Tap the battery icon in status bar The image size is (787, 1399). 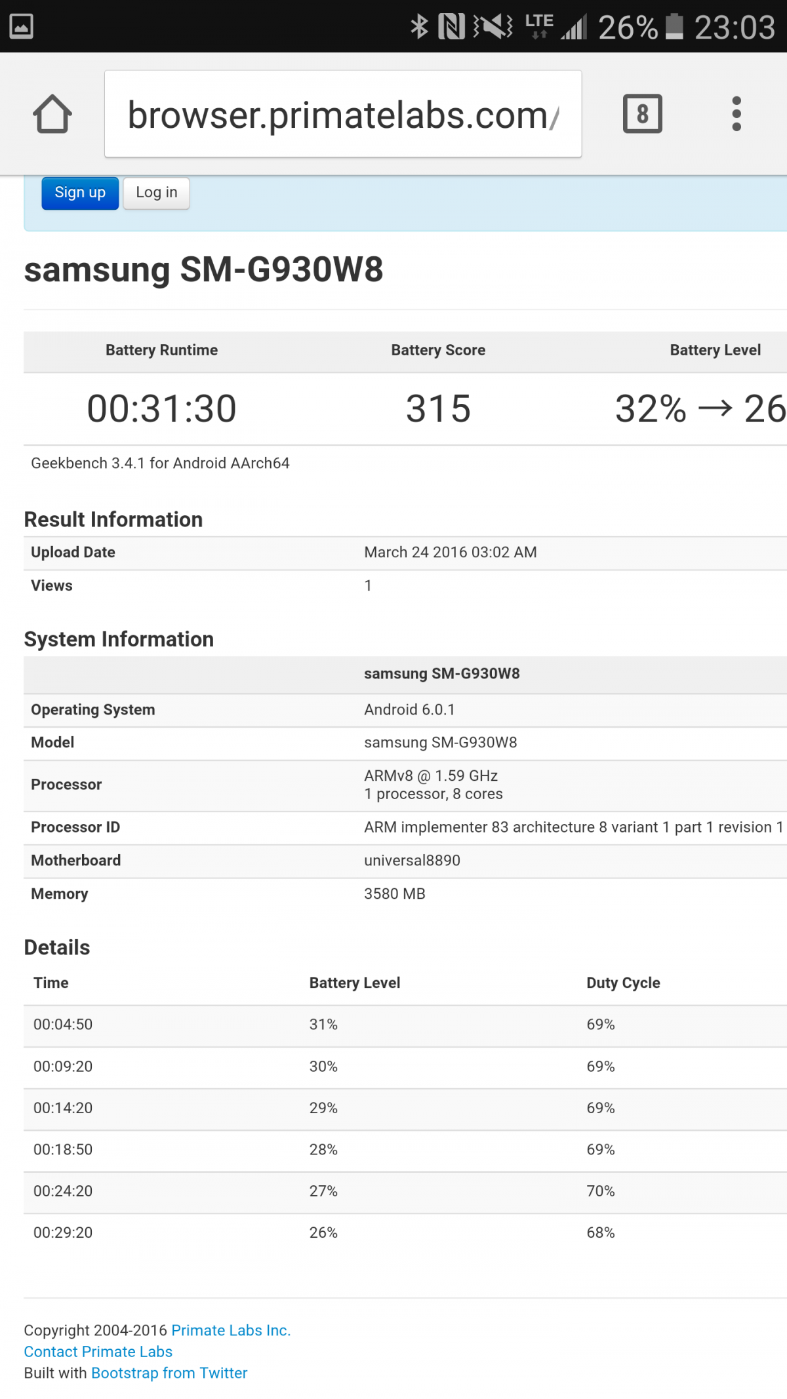point(674,27)
